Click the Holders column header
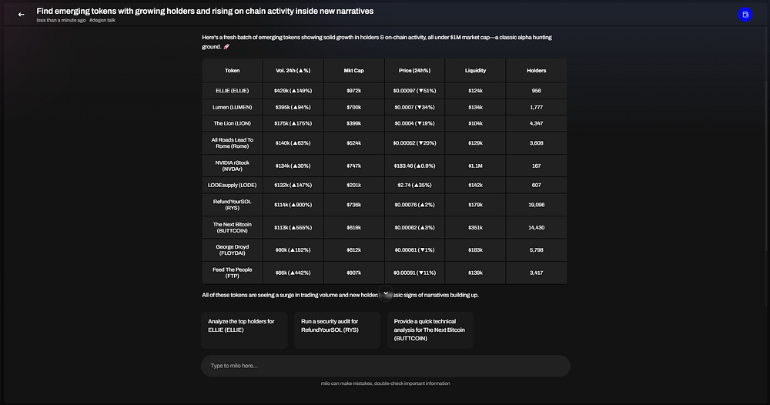Screen dimensions: 770x405 pyautogui.click(x=536, y=70)
